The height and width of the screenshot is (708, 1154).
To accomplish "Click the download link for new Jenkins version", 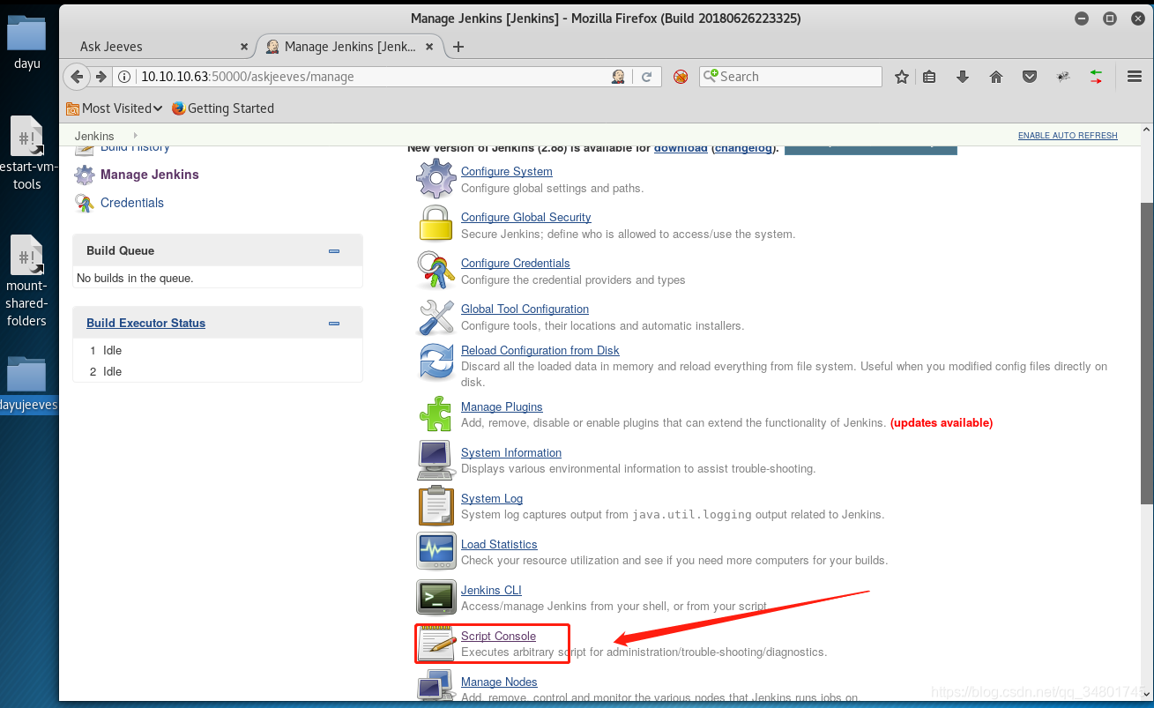I will coord(681,148).
